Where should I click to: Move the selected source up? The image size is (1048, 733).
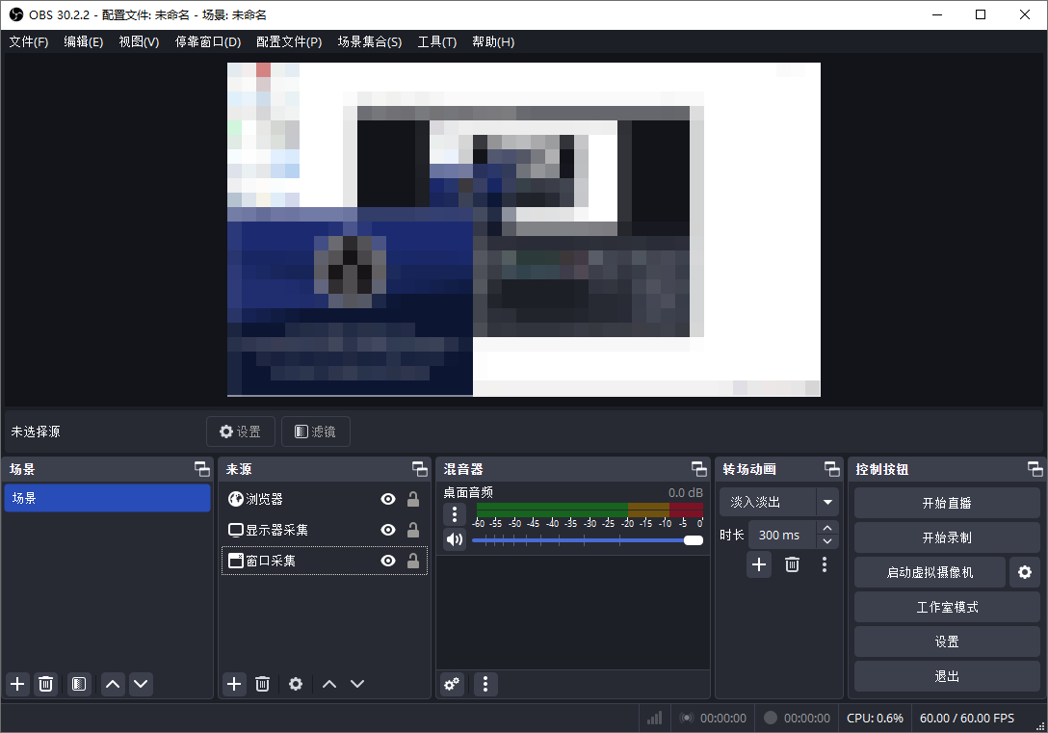coord(328,684)
